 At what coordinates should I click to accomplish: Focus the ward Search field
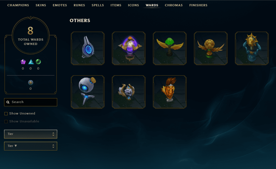coord(31,102)
